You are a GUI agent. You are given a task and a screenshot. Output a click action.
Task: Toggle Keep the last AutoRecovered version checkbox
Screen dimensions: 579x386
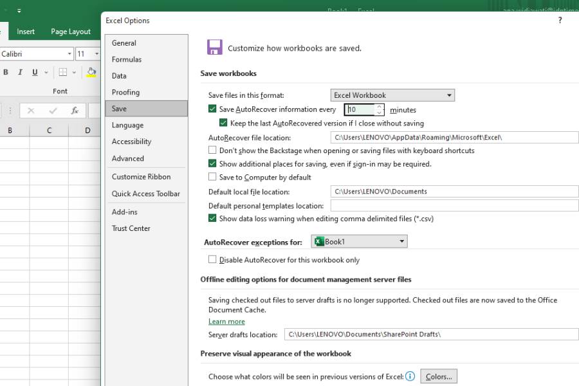point(223,123)
